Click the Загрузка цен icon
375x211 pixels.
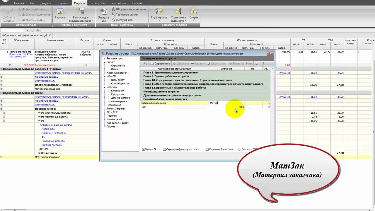click(x=104, y=15)
